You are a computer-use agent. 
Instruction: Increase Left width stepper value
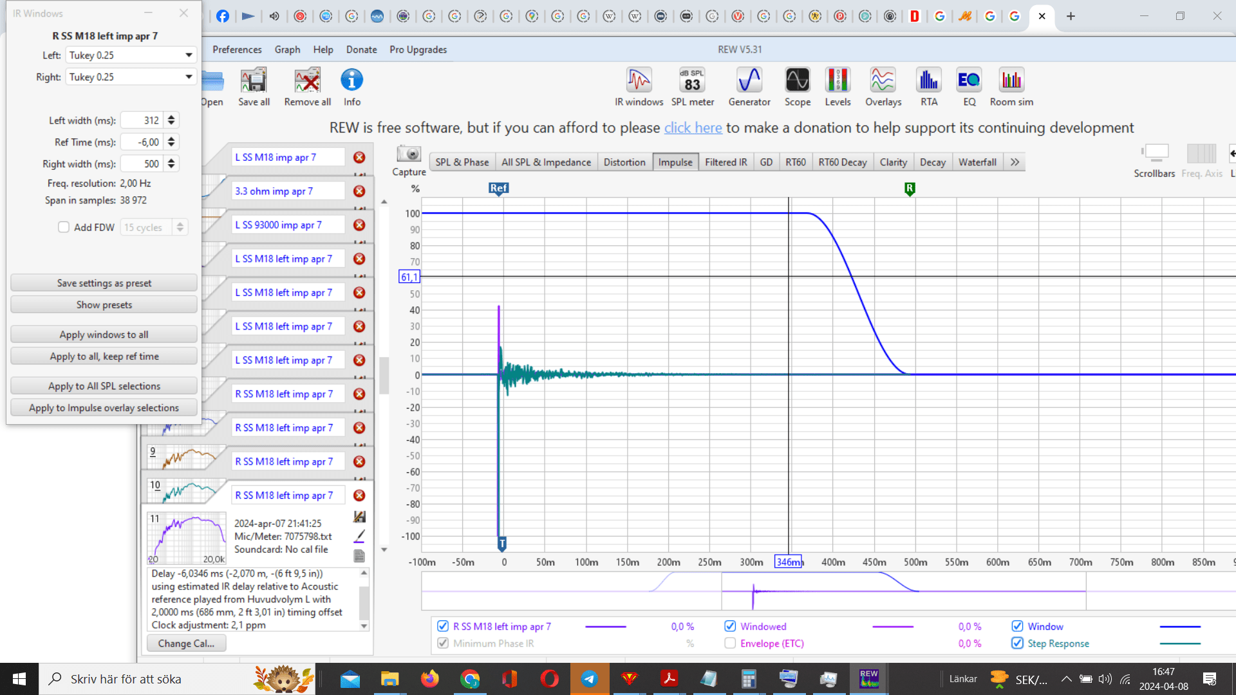point(171,117)
